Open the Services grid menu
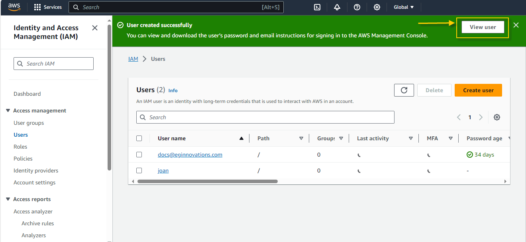The height and width of the screenshot is (242, 526). click(x=48, y=7)
